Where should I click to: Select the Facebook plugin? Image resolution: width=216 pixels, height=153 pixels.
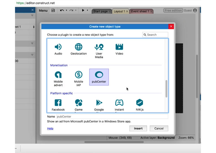click(x=58, y=105)
